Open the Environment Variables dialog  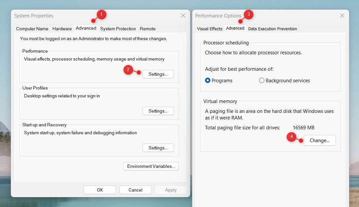tap(151, 166)
